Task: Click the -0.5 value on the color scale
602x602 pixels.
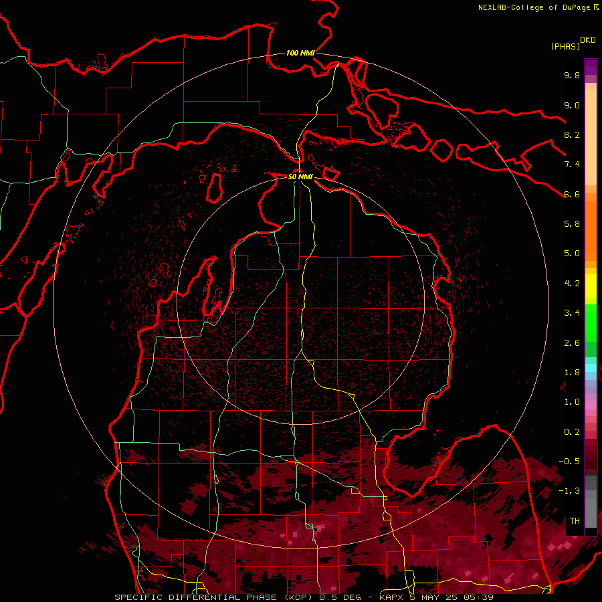Action: click(x=569, y=462)
